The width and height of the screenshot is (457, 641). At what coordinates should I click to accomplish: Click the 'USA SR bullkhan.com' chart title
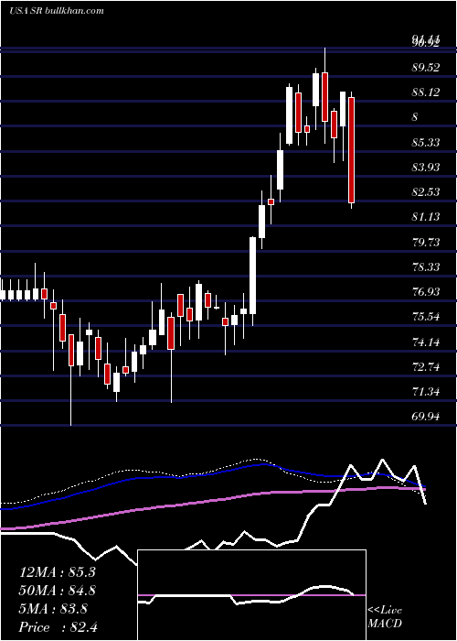[57, 10]
